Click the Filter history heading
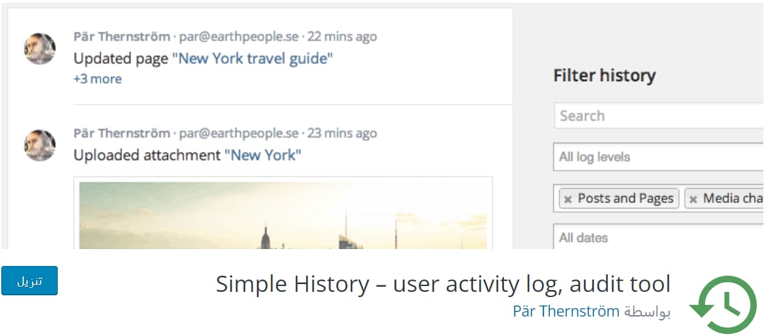 [x=604, y=76]
